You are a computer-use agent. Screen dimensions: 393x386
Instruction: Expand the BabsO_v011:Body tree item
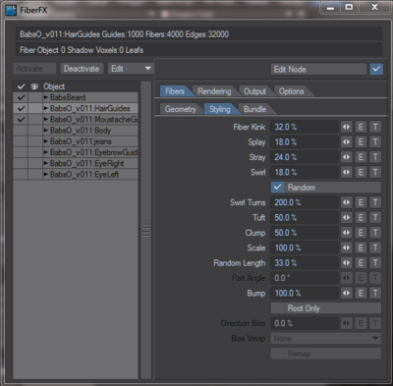(x=46, y=131)
